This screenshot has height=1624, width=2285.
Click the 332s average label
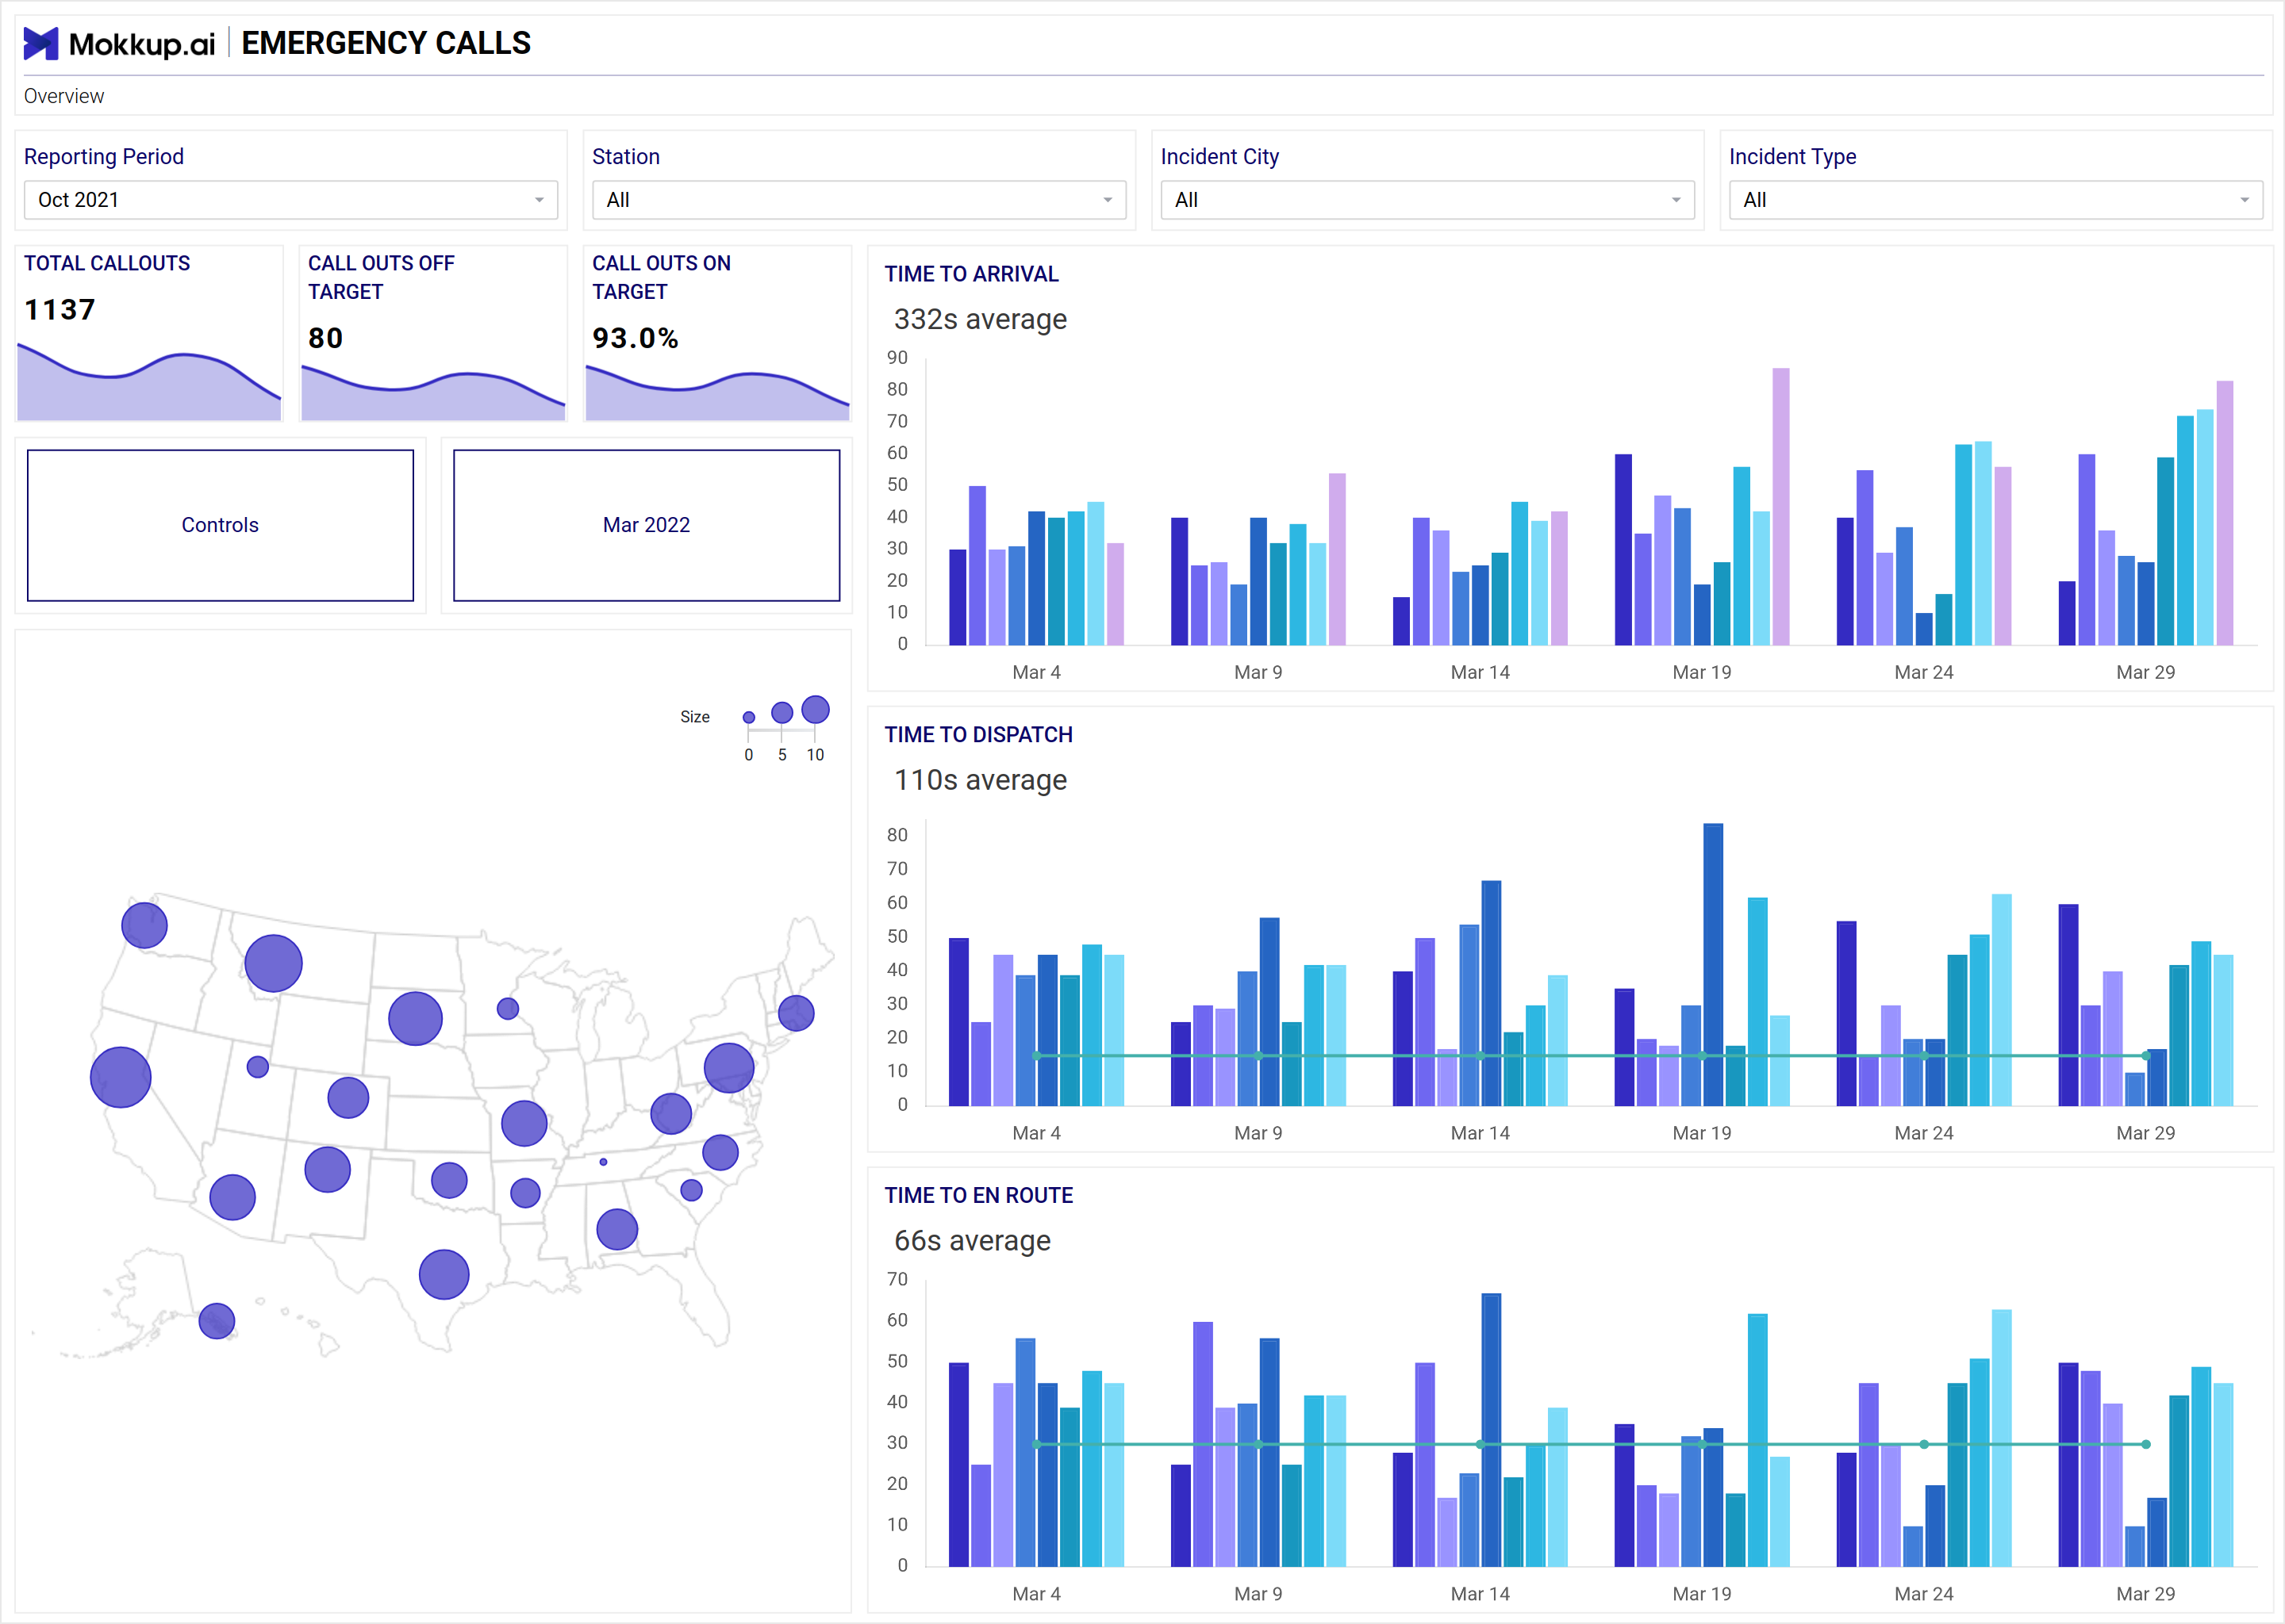coord(981,319)
